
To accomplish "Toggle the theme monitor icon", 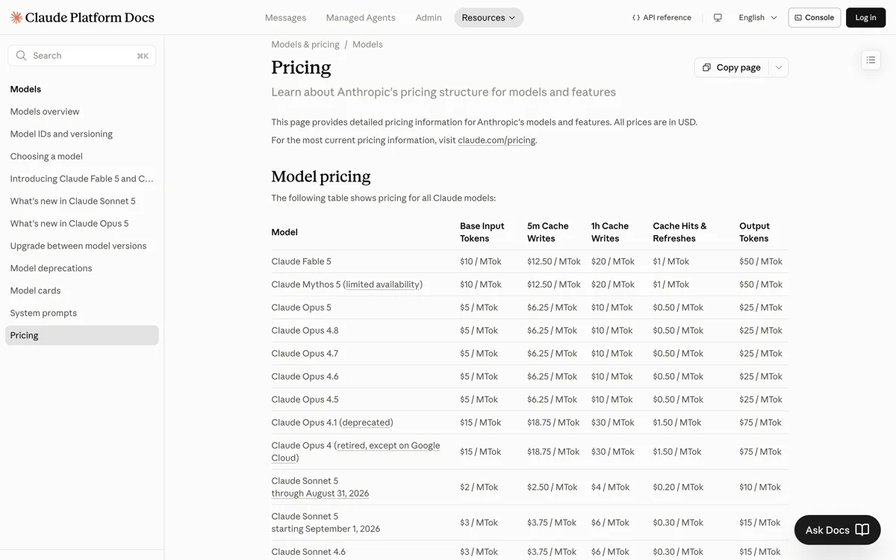I will pos(718,17).
